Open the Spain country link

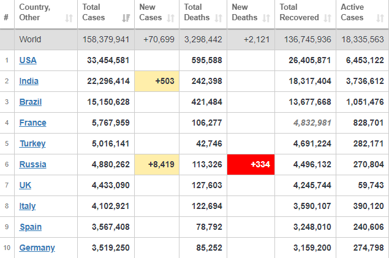pyautogui.click(x=31, y=227)
